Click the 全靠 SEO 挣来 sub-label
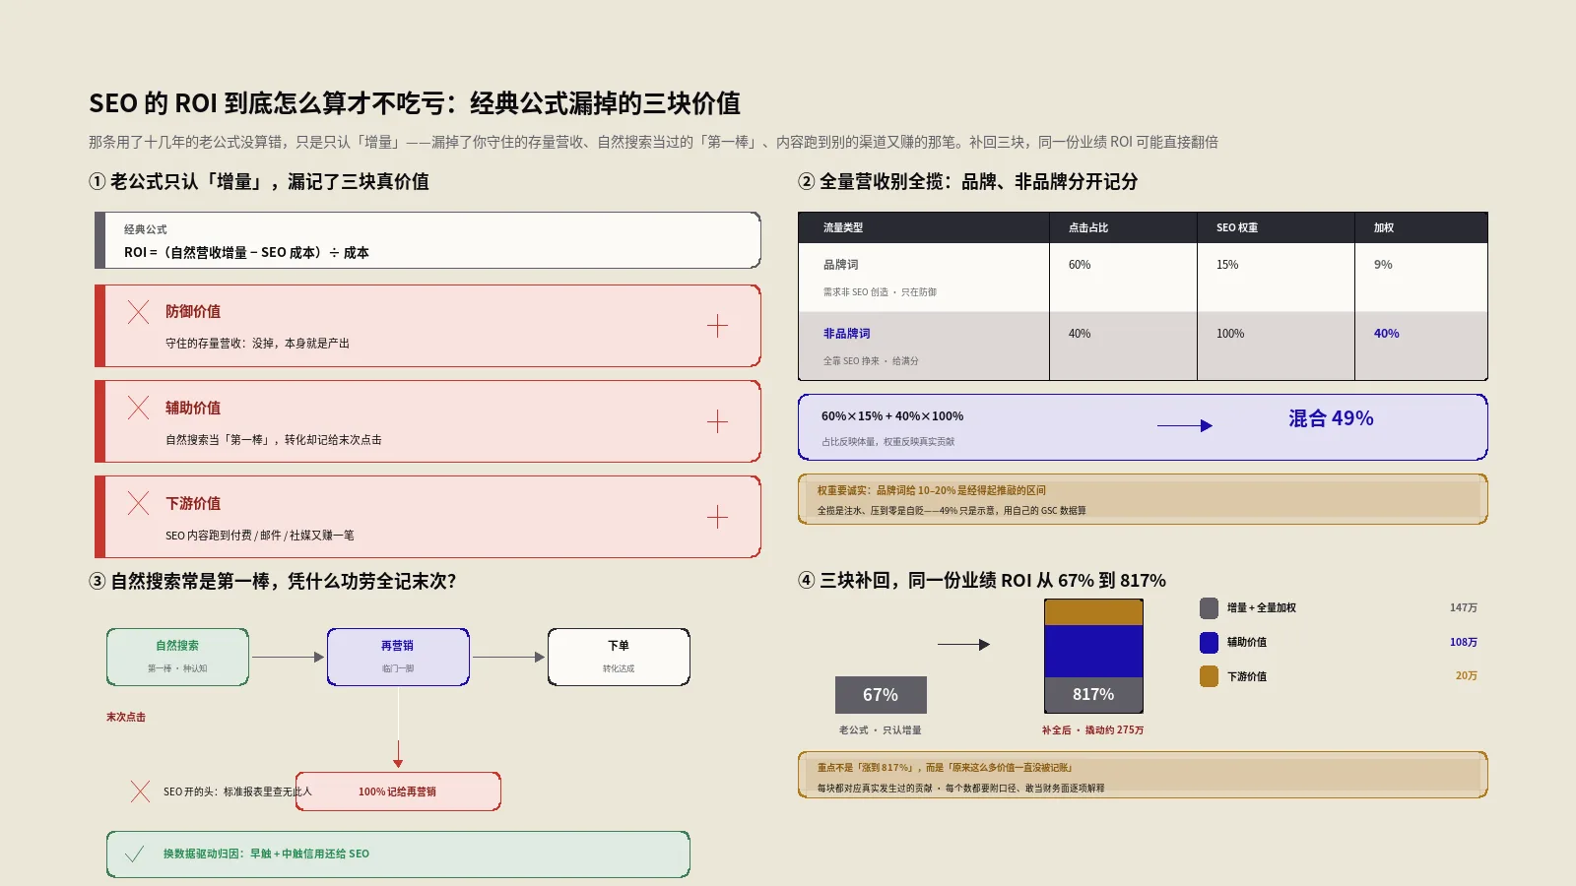 [x=871, y=361]
